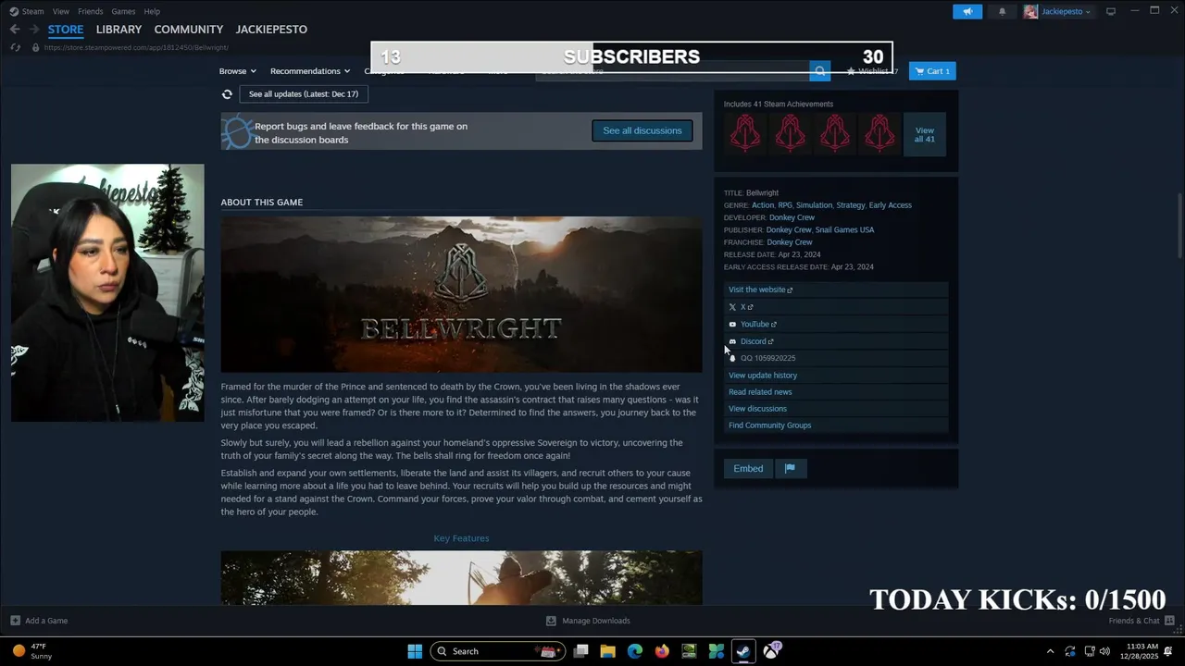The image size is (1185, 666).
Task: Click Add a Game
Action: point(39,621)
